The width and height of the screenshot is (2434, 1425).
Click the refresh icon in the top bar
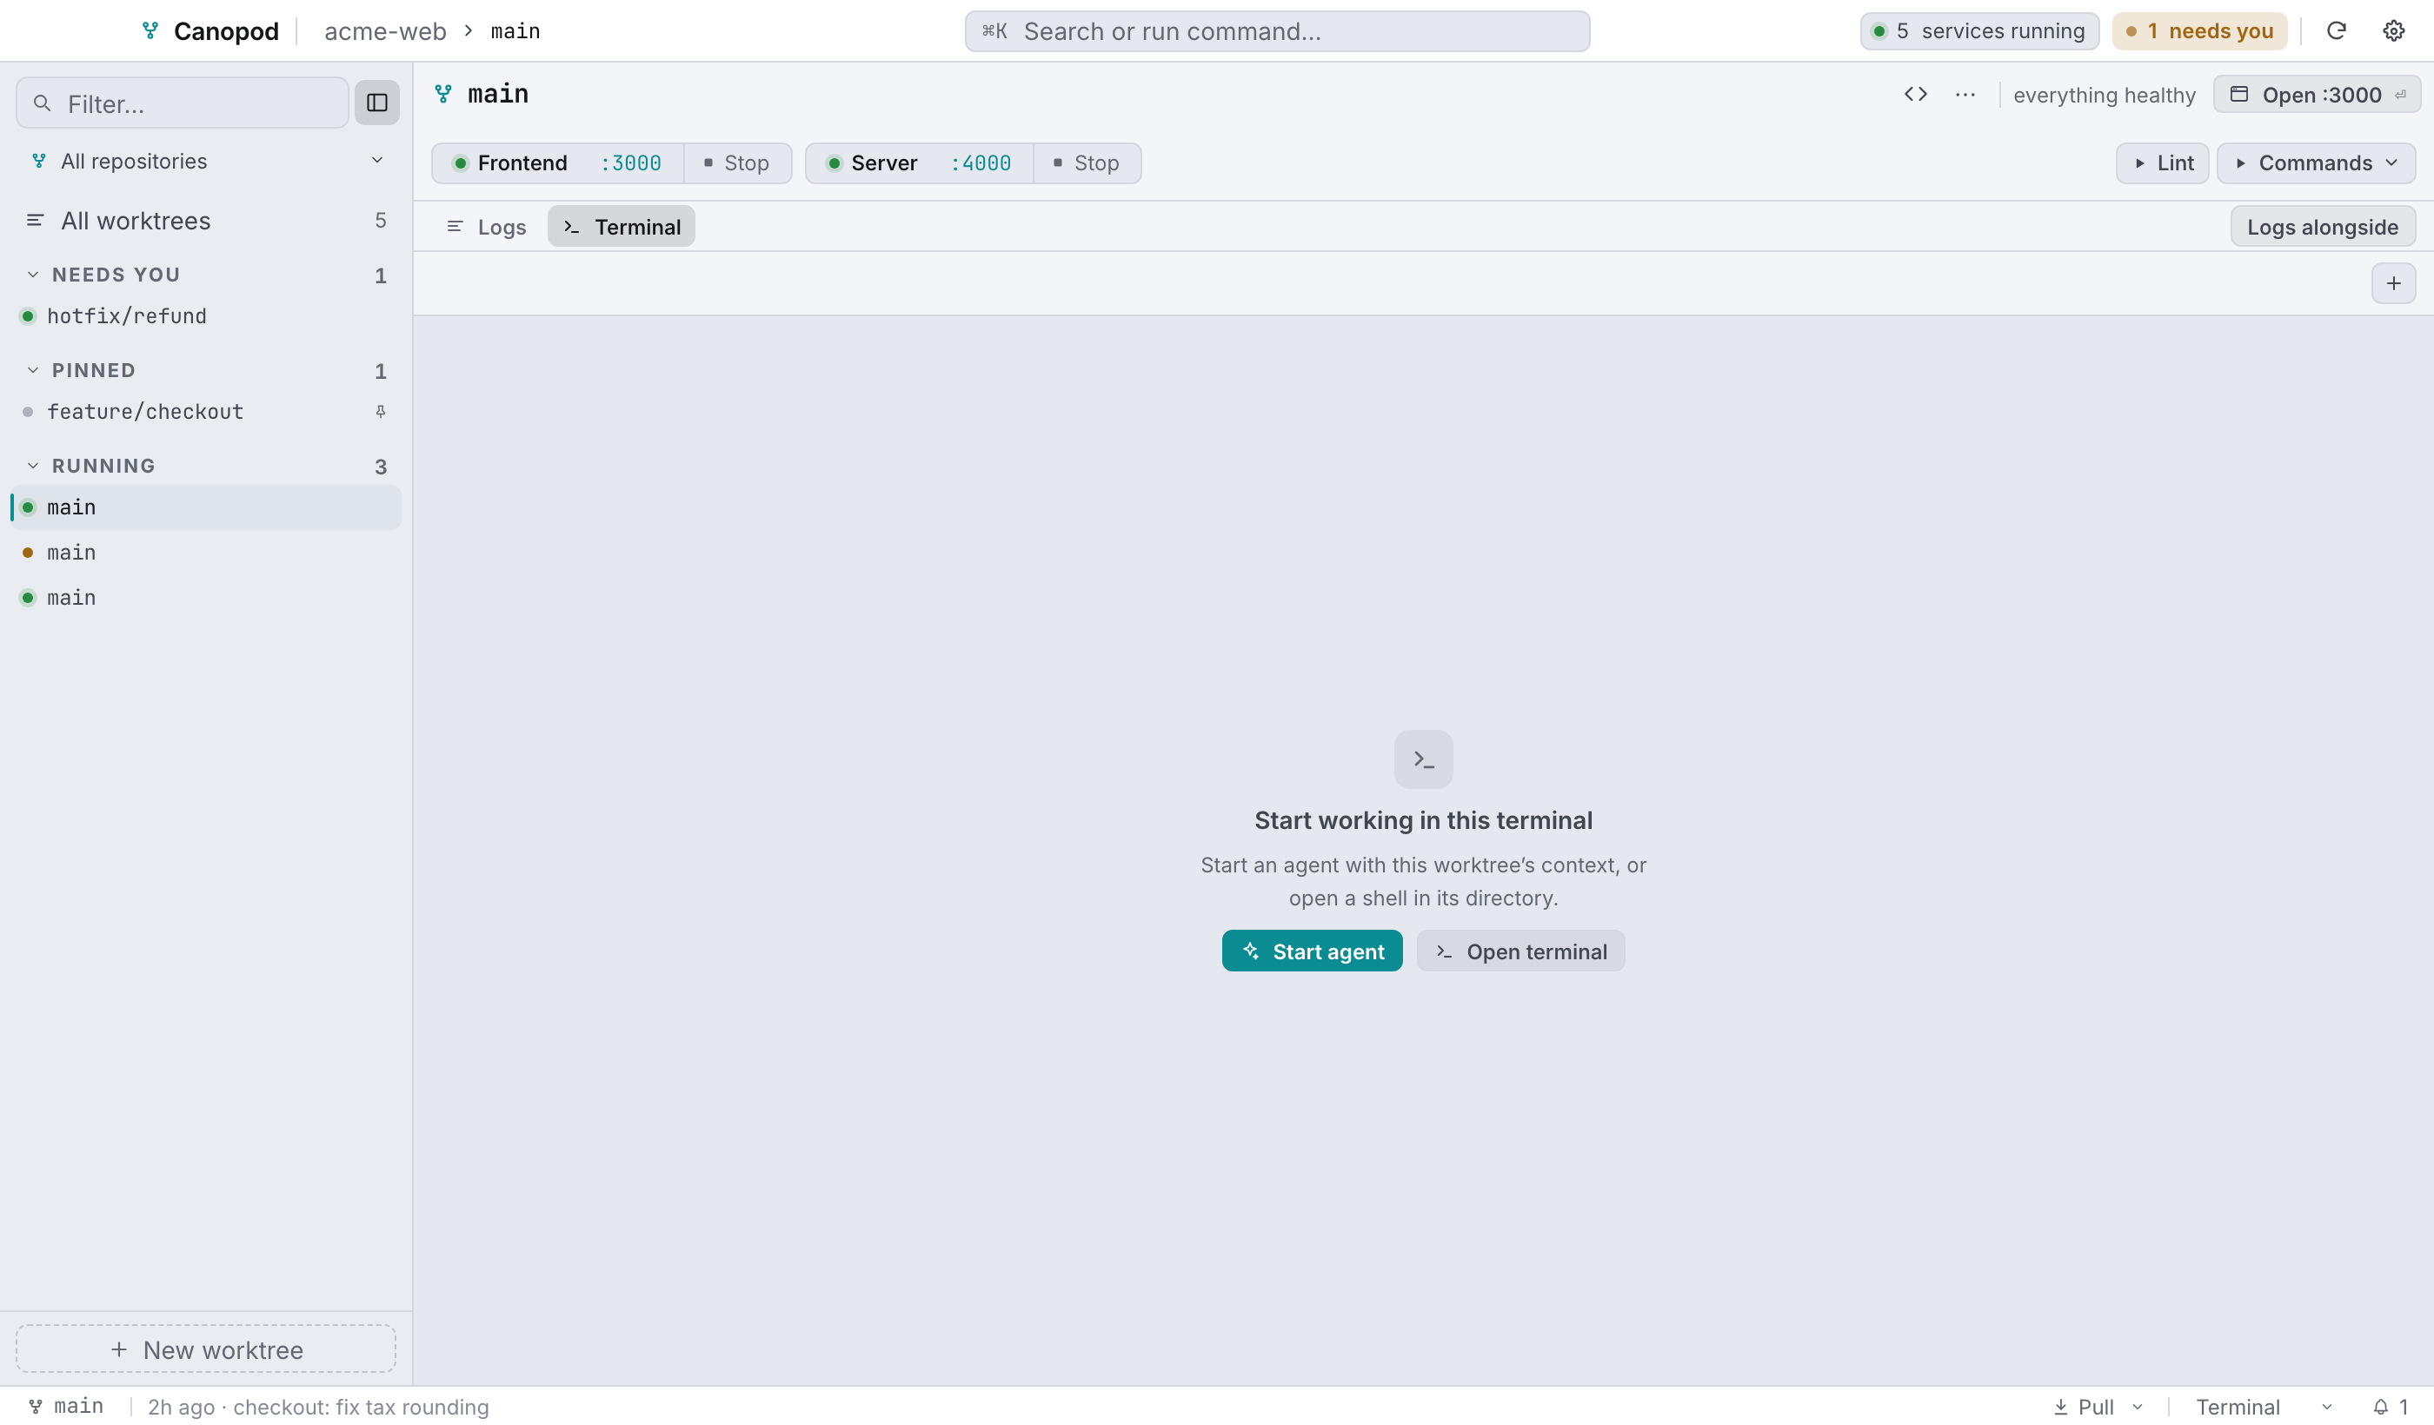click(2336, 31)
